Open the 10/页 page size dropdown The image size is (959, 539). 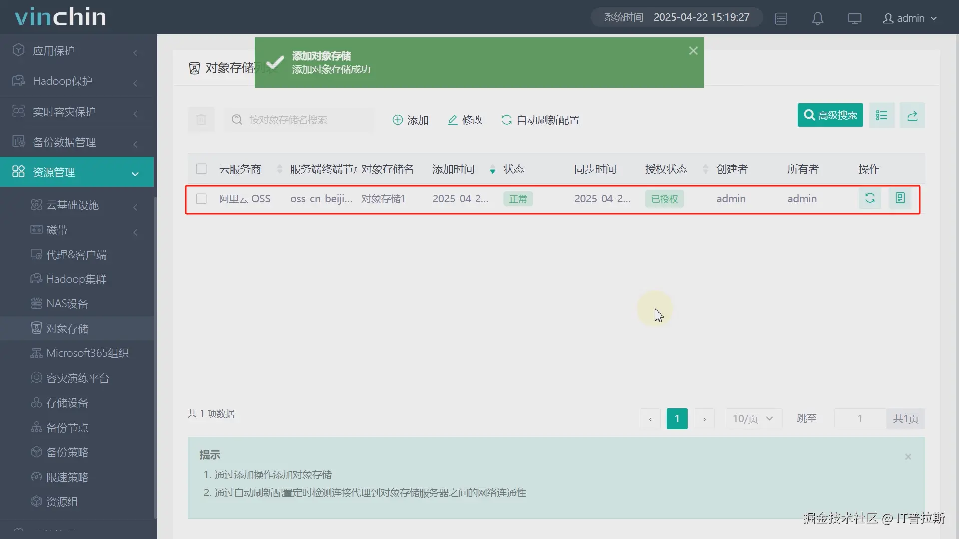pyautogui.click(x=753, y=419)
